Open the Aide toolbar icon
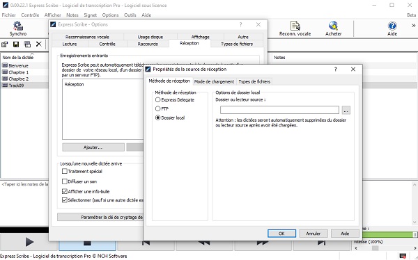Viewport: 418px width, 260px height. (392, 29)
